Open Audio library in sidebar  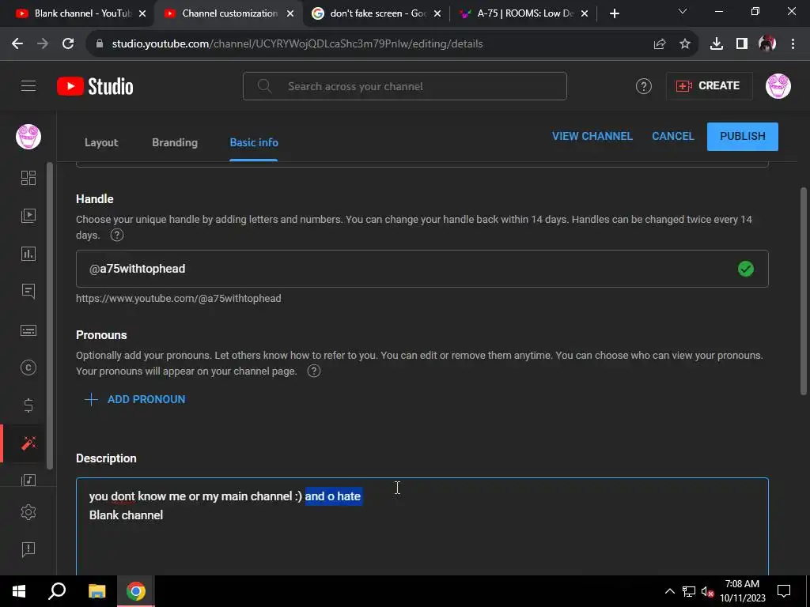click(x=28, y=480)
